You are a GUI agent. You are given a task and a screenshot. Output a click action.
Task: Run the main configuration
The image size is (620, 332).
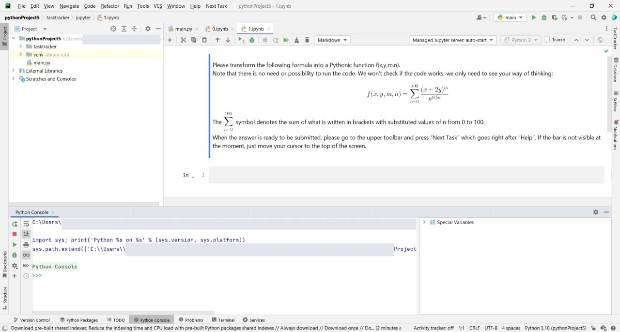(x=534, y=17)
